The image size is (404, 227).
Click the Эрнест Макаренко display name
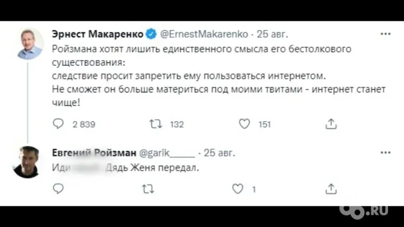[x=97, y=34]
